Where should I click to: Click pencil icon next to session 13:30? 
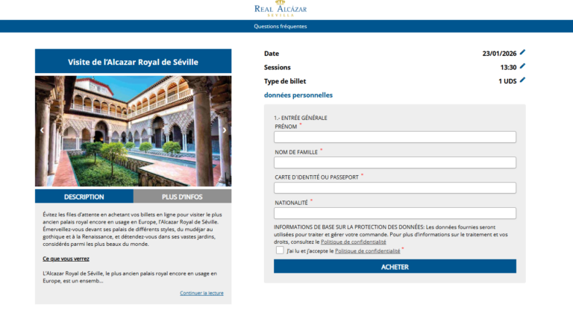point(522,66)
